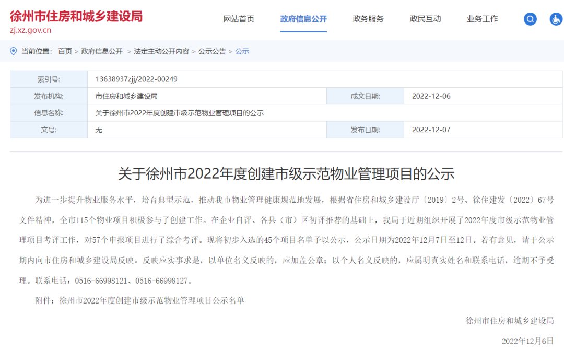564x350 pixels.
Task: Click the 文号 label cell
Action: coord(49,130)
